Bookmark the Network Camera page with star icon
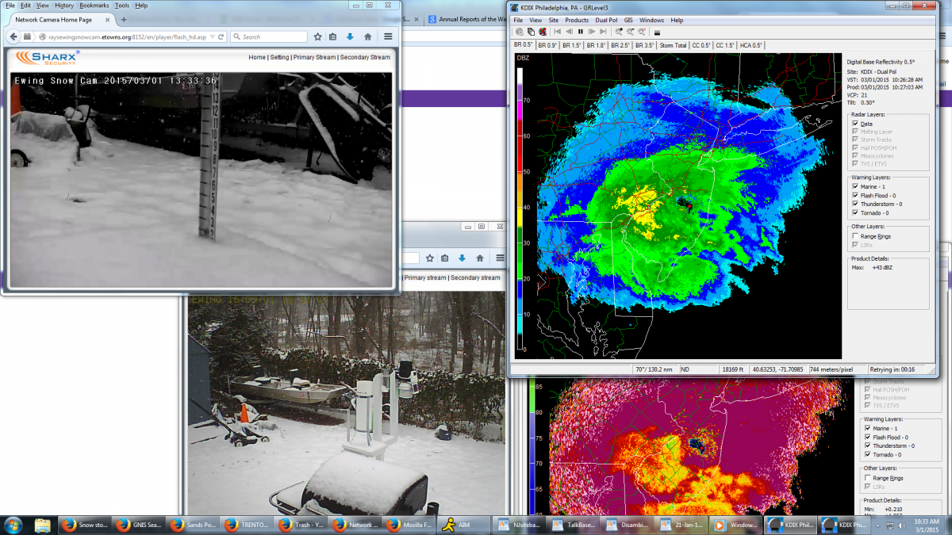The image size is (952, 535). point(317,36)
